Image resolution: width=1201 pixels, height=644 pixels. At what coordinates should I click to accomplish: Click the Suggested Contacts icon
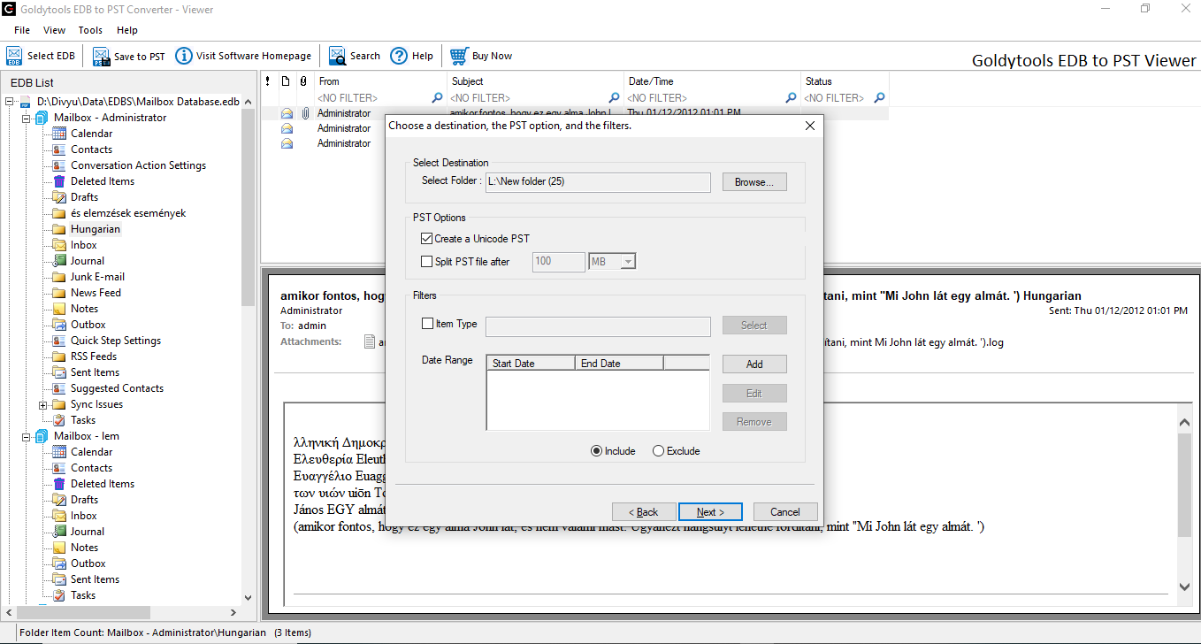click(x=59, y=388)
